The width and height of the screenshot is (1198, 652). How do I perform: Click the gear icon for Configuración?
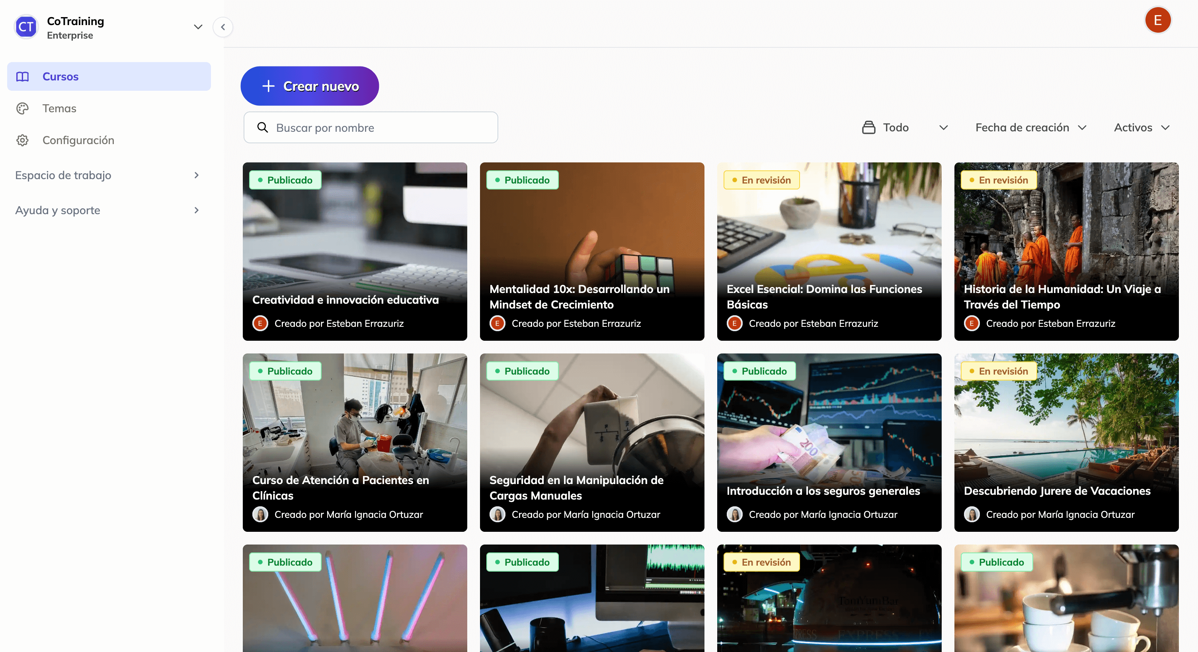click(22, 141)
